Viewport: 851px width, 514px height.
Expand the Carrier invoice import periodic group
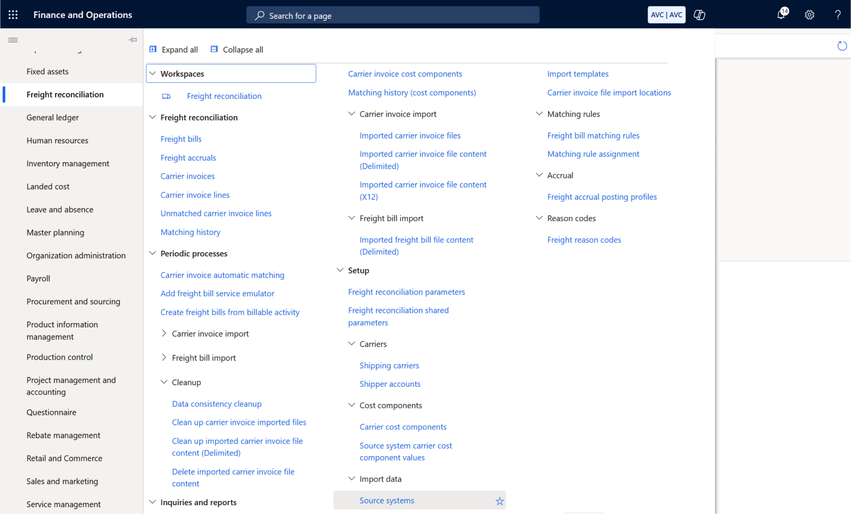[164, 334]
